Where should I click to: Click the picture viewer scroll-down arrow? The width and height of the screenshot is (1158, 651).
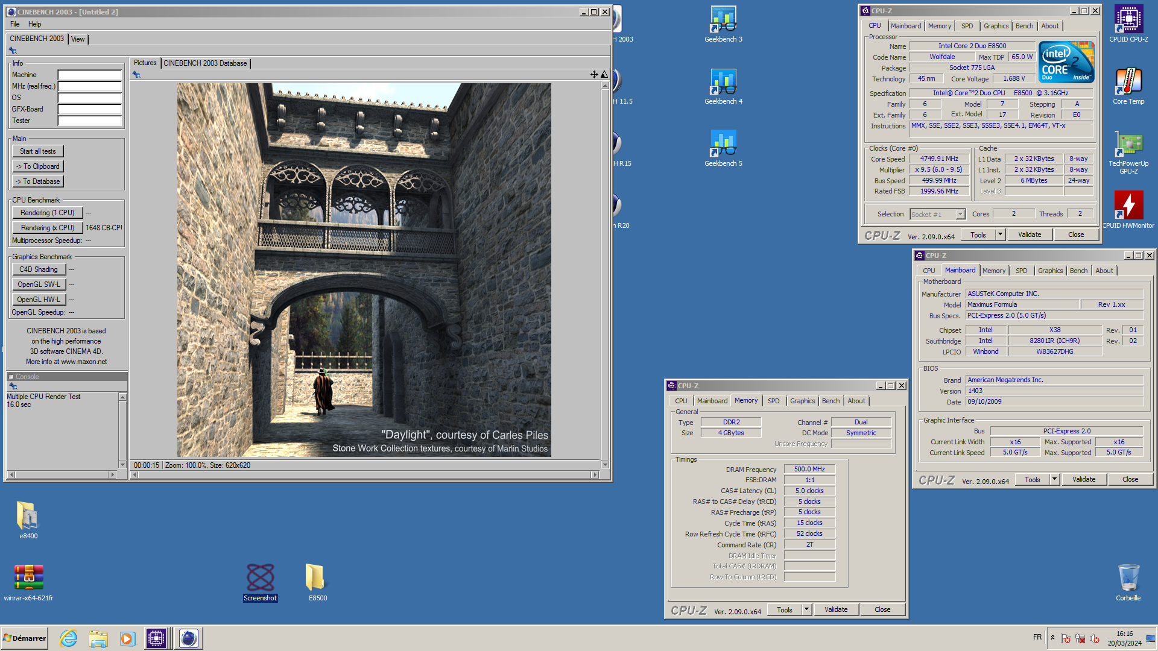pos(605,465)
